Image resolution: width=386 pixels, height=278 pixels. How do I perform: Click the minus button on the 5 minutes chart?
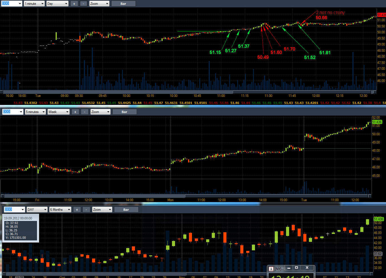point(85,112)
